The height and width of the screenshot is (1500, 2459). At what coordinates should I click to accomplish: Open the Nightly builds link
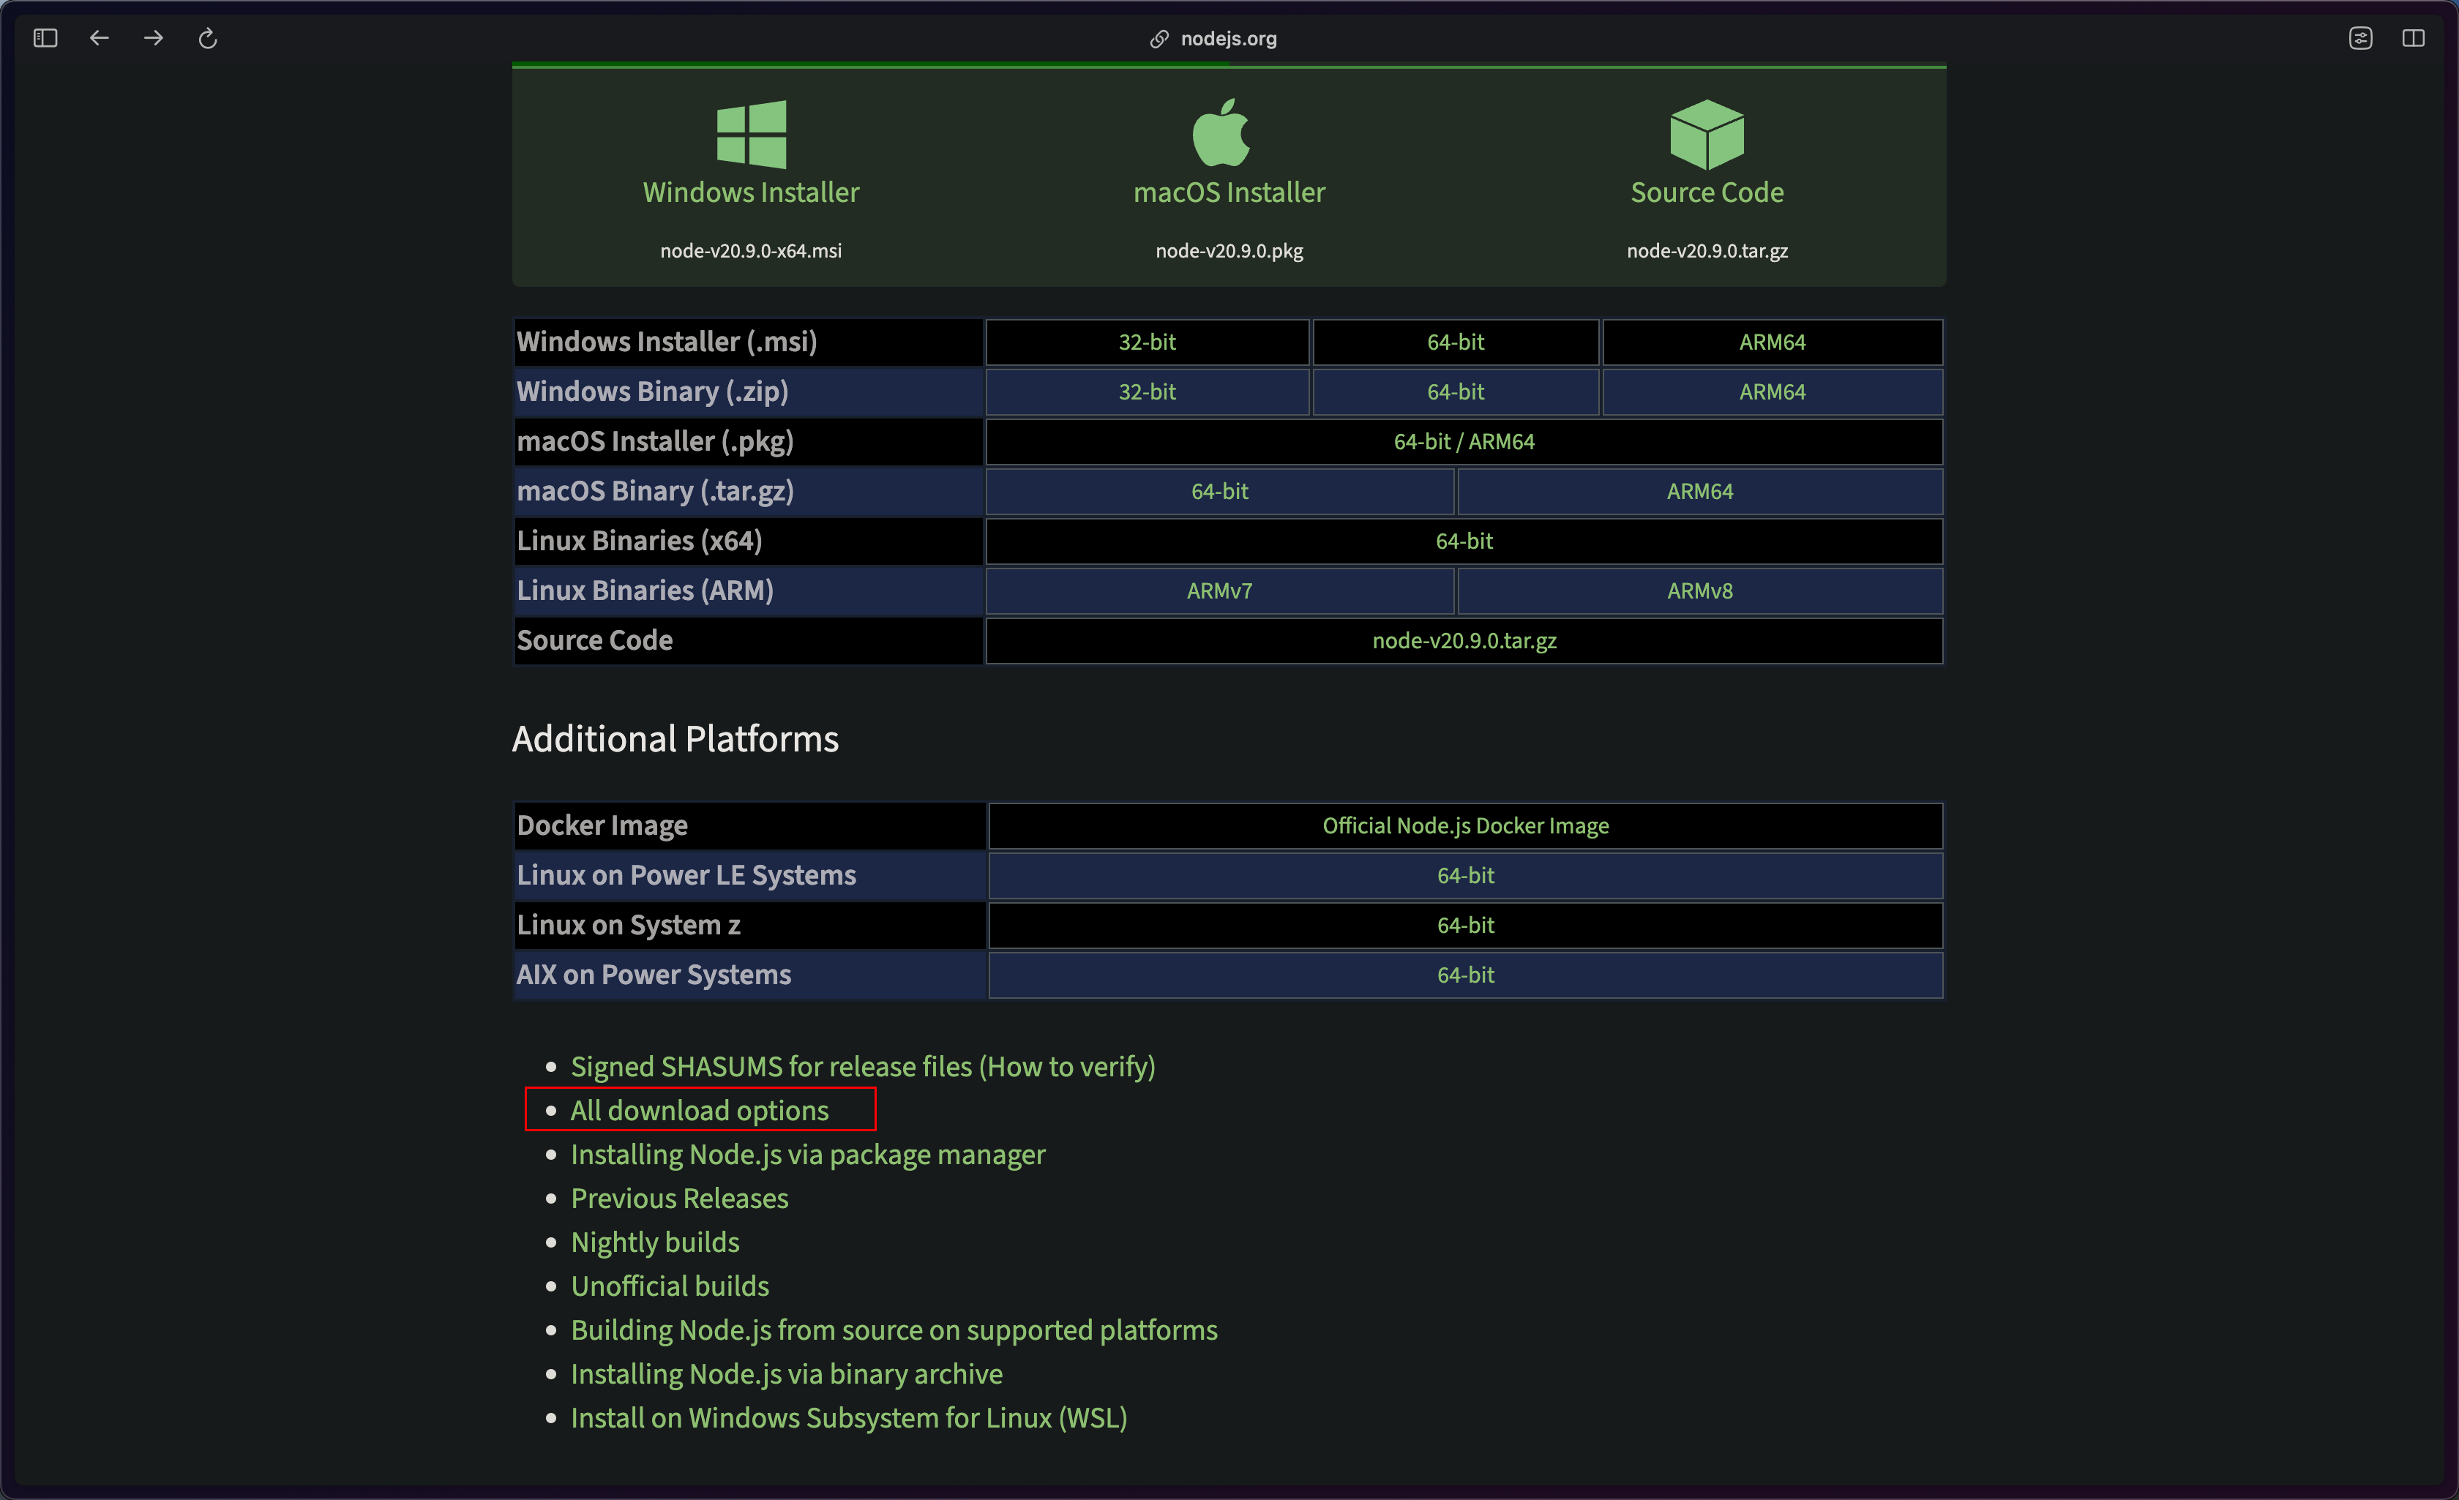(655, 1242)
